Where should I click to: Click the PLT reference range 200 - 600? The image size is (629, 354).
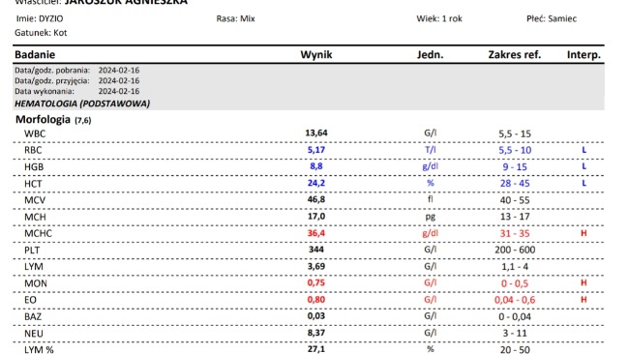tap(515, 251)
